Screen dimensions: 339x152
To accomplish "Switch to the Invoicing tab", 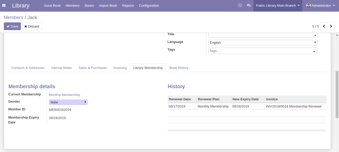I will (x=120, y=68).
